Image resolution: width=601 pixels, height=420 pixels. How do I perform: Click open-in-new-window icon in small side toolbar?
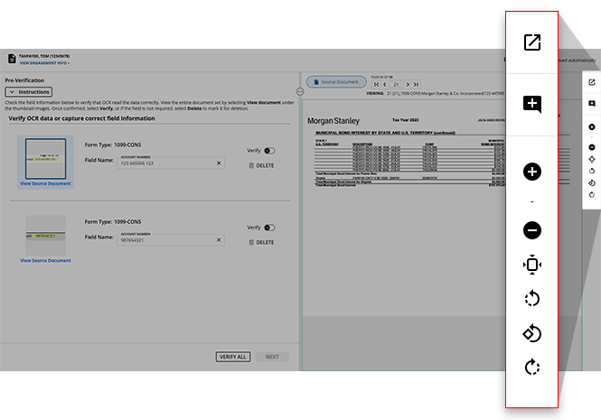point(592,82)
